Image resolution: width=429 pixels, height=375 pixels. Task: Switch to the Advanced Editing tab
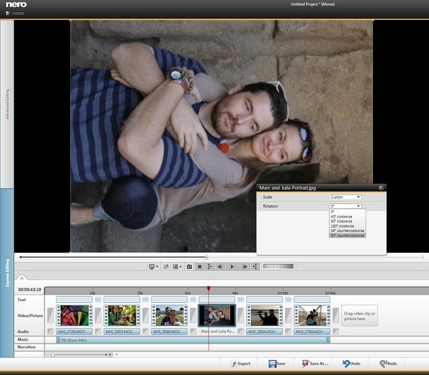[7, 105]
